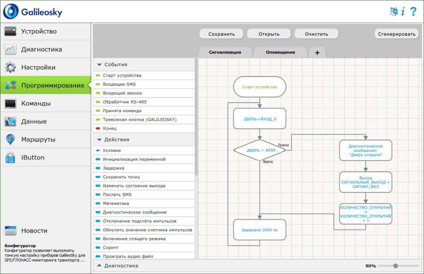Click the Программирование flowchart icon

tap(10, 85)
